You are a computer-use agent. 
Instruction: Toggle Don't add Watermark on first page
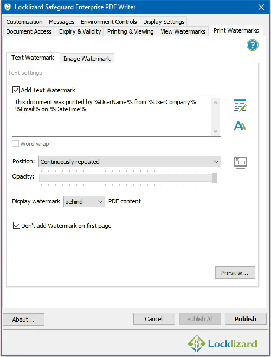[x=16, y=226]
